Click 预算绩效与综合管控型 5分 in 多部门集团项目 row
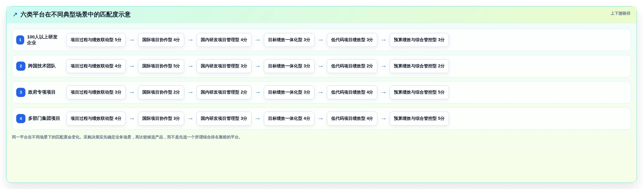Viewport: 643px width, 189px height. [419, 119]
